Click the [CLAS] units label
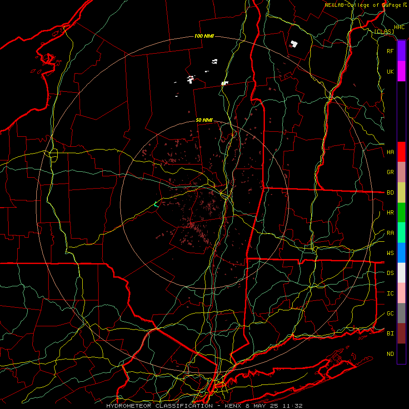The height and width of the screenshot is (409, 409). click(x=384, y=31)
